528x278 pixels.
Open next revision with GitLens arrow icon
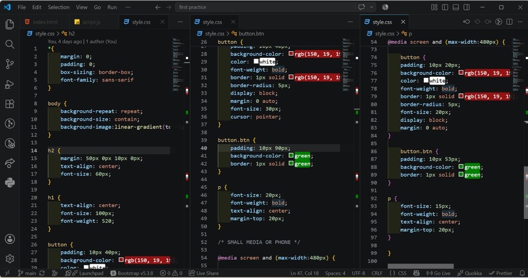(x=488, y=22)
